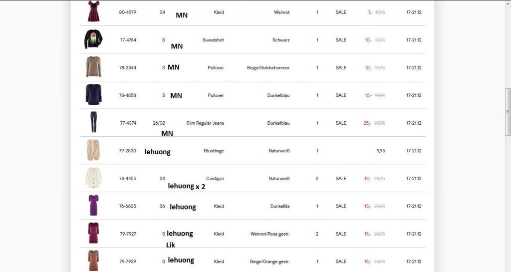Click the Sweatshirt product name

213,40
